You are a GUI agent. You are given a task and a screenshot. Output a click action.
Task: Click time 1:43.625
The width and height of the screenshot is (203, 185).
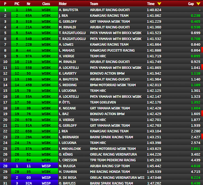pyautogui.click(x=154, y=148)
